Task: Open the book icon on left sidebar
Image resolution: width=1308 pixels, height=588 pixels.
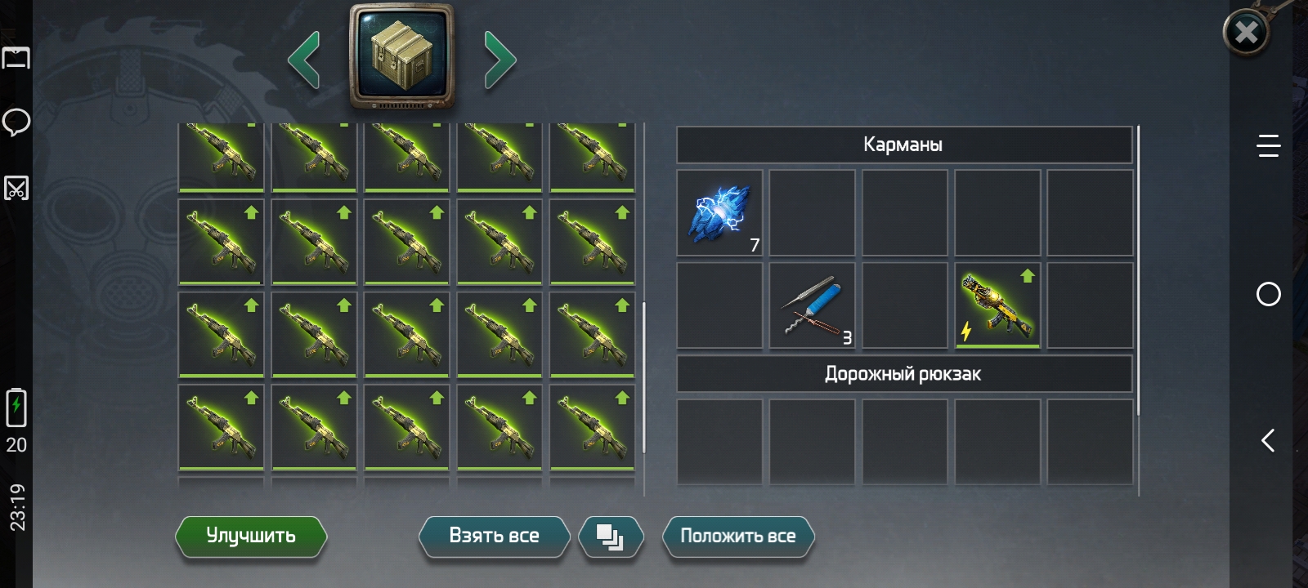Action: pos(16,58)
